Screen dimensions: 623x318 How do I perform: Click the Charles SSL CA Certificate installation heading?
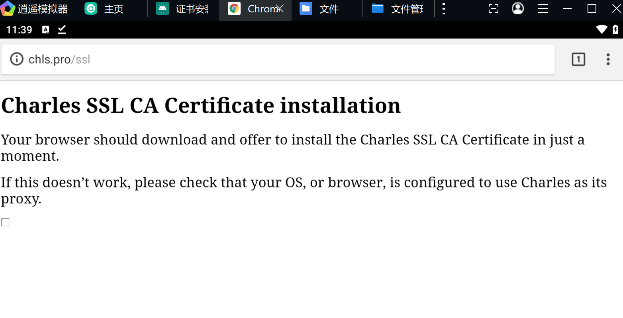coord(201,105)
